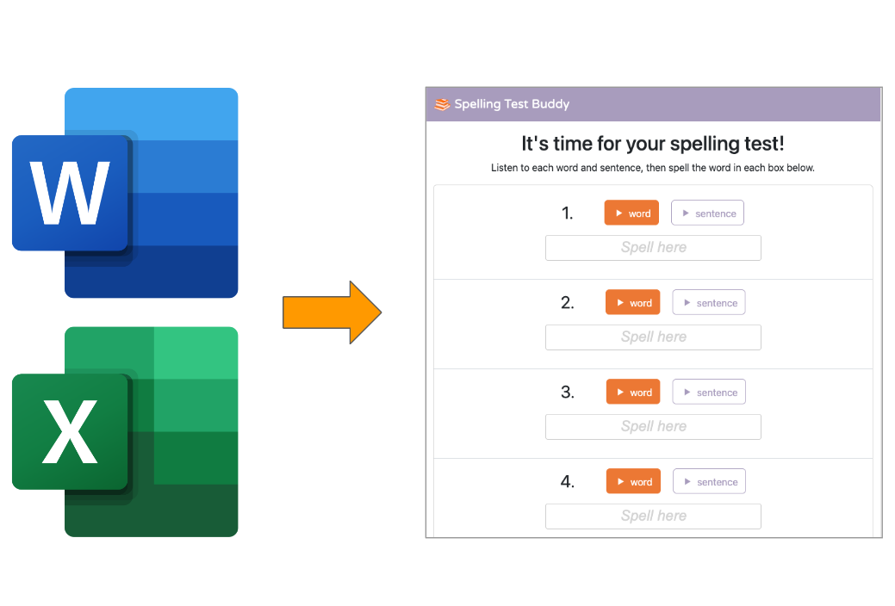Click the instruction text below the heading
Screen dimensions: 895x606
pyautogui.click(x=653, y=168)
